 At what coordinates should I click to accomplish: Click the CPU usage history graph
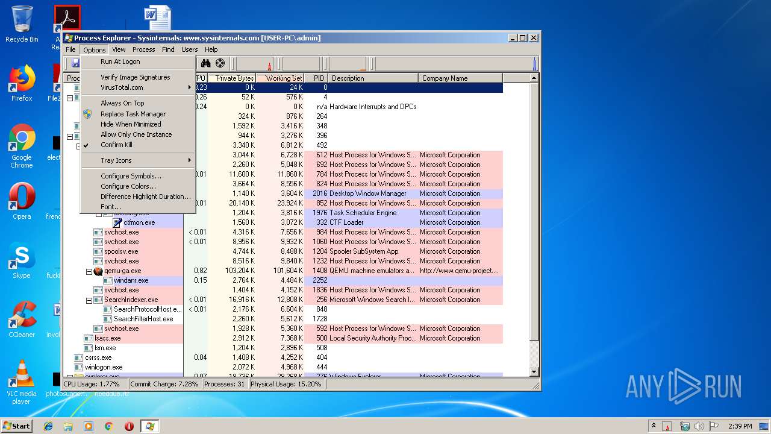click(x=255, y=63)
